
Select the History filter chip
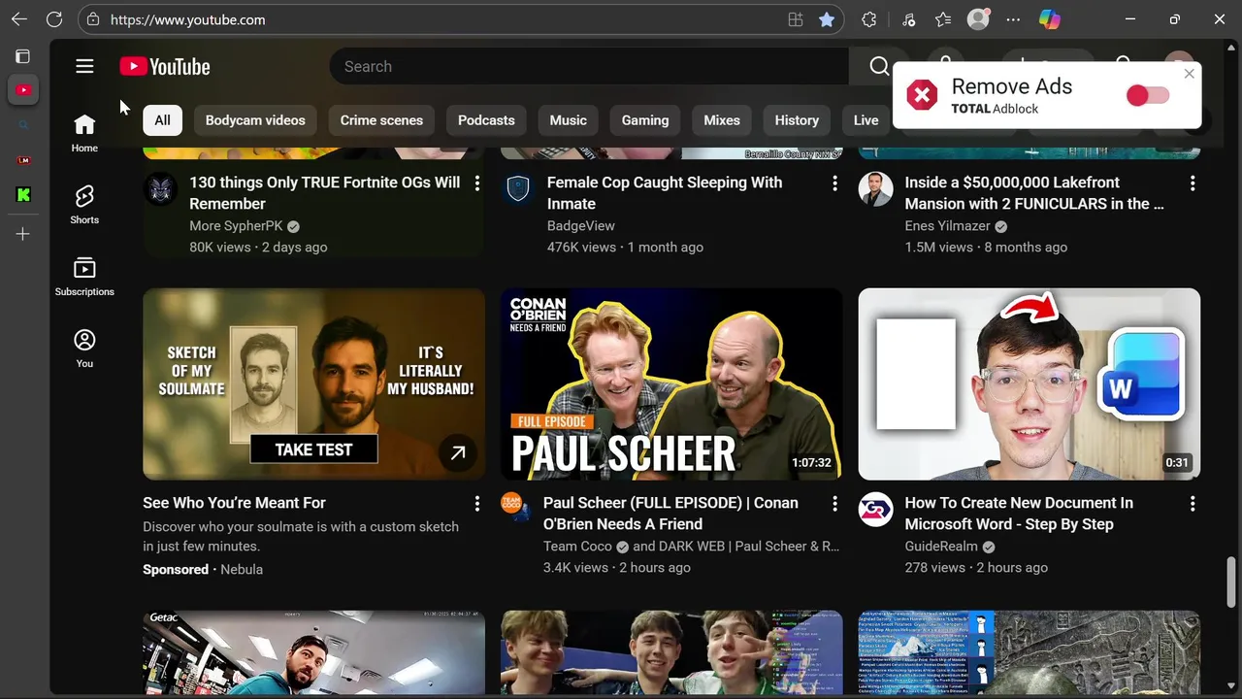797,120
